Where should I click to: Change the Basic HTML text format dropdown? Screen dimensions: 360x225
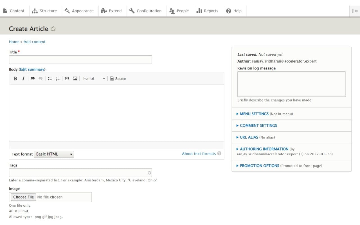coord(54,154)
